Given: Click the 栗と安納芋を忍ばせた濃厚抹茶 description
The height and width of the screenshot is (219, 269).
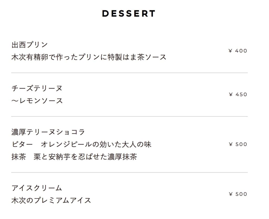Looking at the screenshot, I should coord(85,157).
